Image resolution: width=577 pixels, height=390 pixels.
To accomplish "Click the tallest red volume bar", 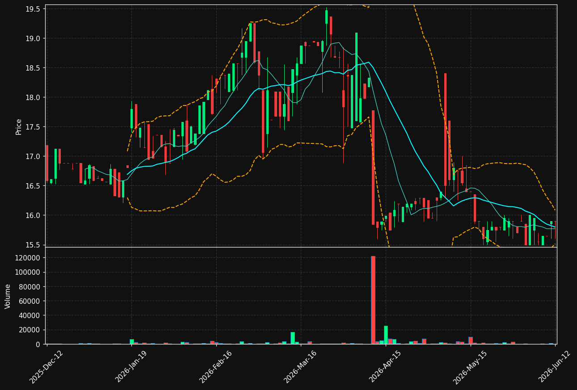I will coord(373,300).
